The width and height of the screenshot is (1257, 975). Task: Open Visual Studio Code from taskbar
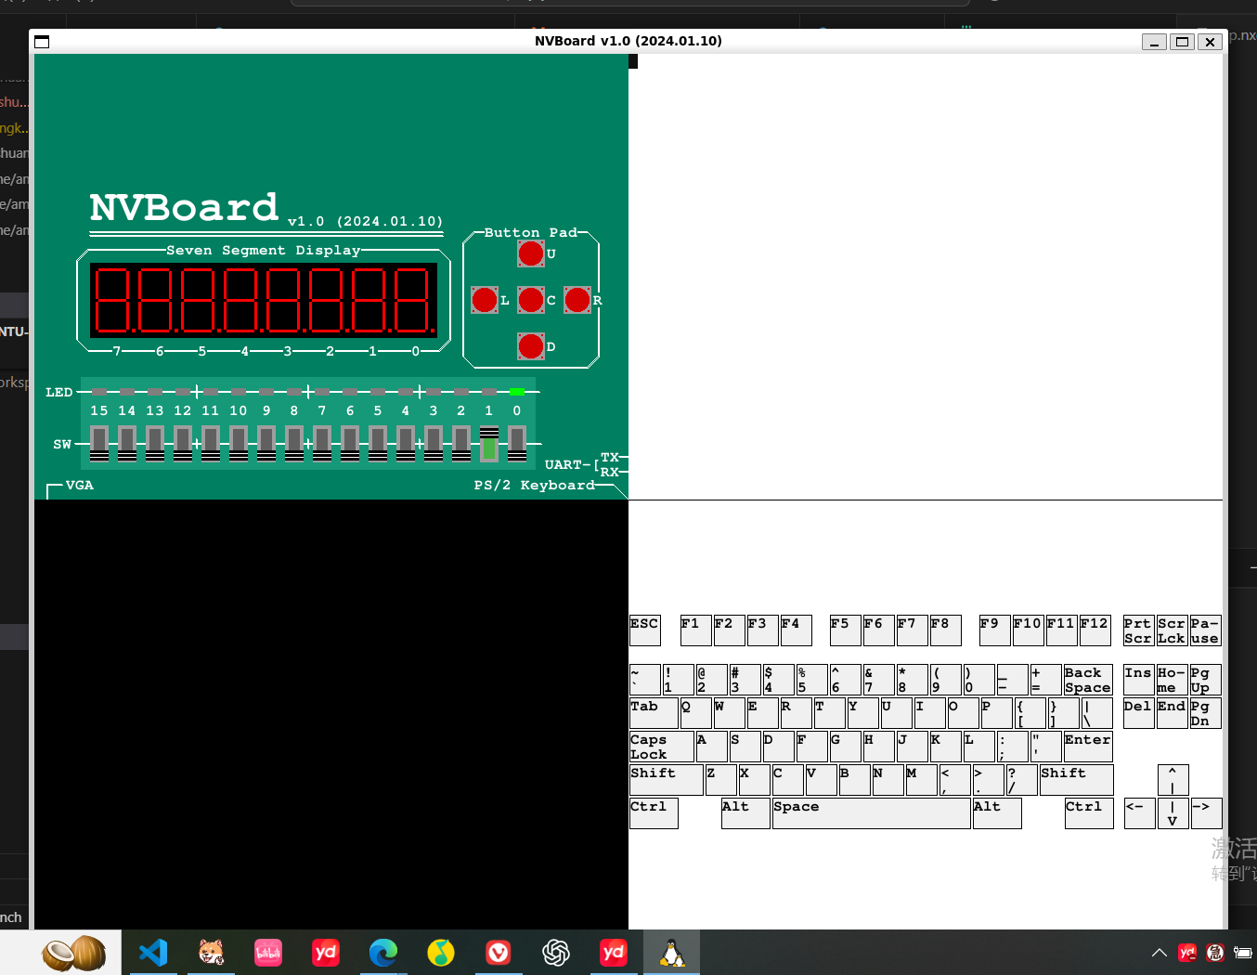153,953
